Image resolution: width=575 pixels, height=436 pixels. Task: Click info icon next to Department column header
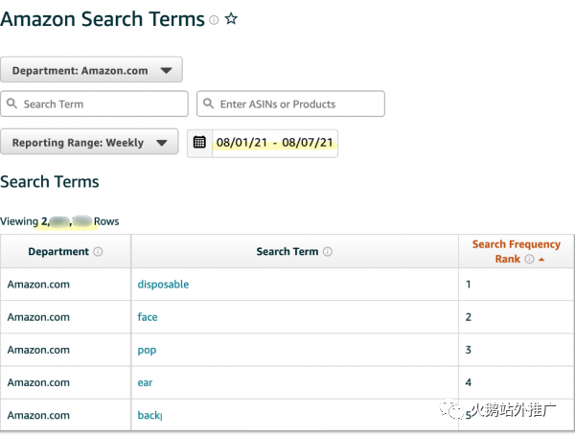[x=99, y=252]
